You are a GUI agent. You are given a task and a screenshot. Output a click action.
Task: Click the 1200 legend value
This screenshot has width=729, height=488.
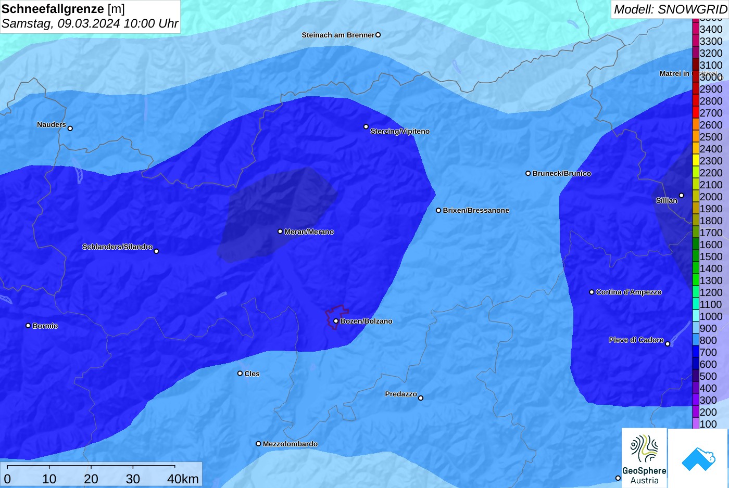click(x=711, y=292)
